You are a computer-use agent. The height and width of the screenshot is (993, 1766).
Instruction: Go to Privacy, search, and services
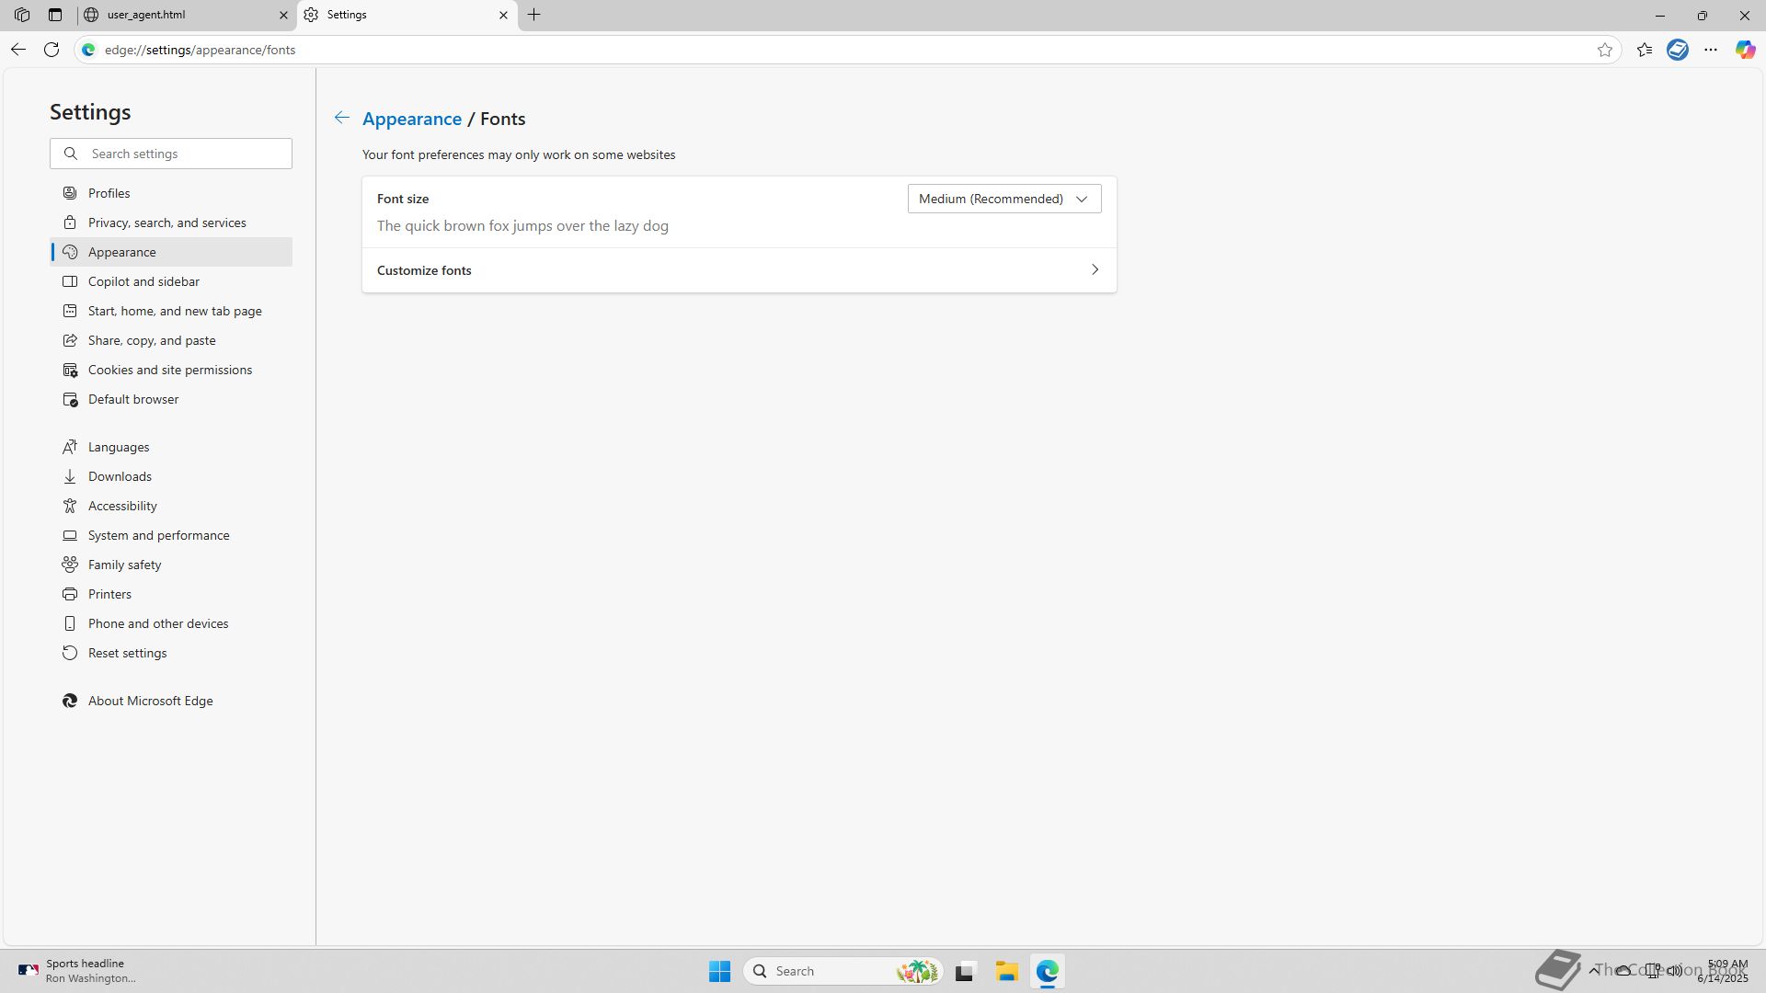(x=166, y=223)
